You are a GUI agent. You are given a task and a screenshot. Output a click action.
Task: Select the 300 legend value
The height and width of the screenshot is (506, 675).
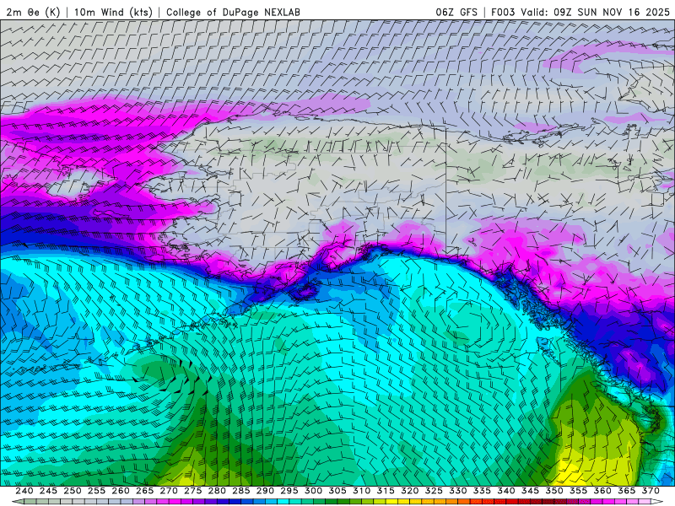313,491
